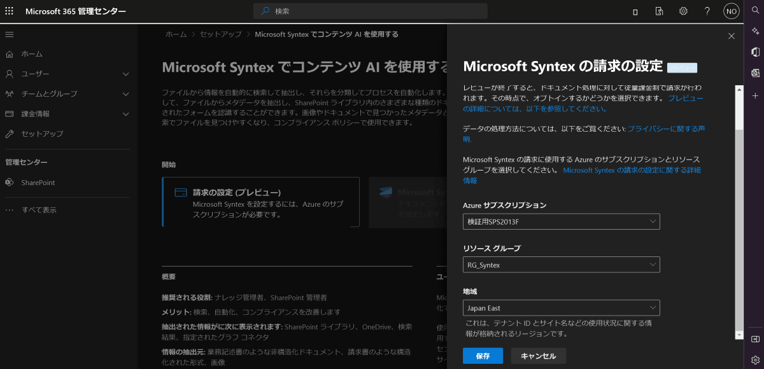The height and width of the screenshot is (369, 764).
Task: Open the Outlook icon in browser sidebar
Action: point(755,73)
